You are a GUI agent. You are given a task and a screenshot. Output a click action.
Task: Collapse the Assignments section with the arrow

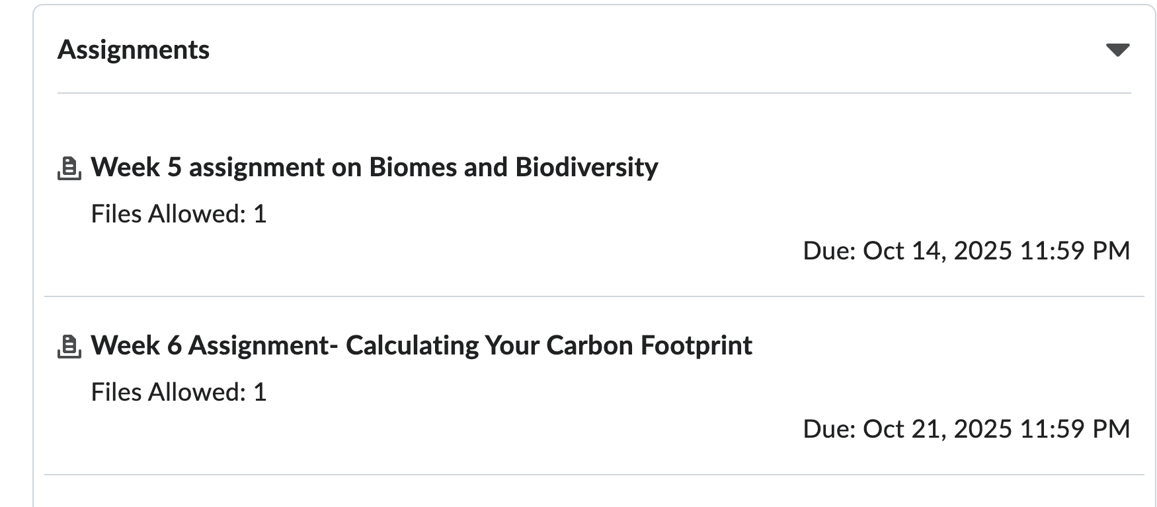[1117, 50]
